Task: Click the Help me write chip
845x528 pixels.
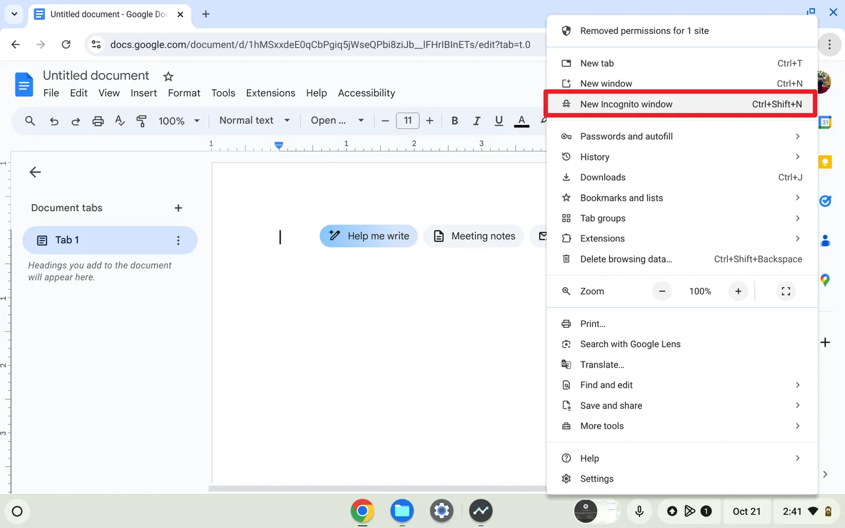Action: [369, 236]
